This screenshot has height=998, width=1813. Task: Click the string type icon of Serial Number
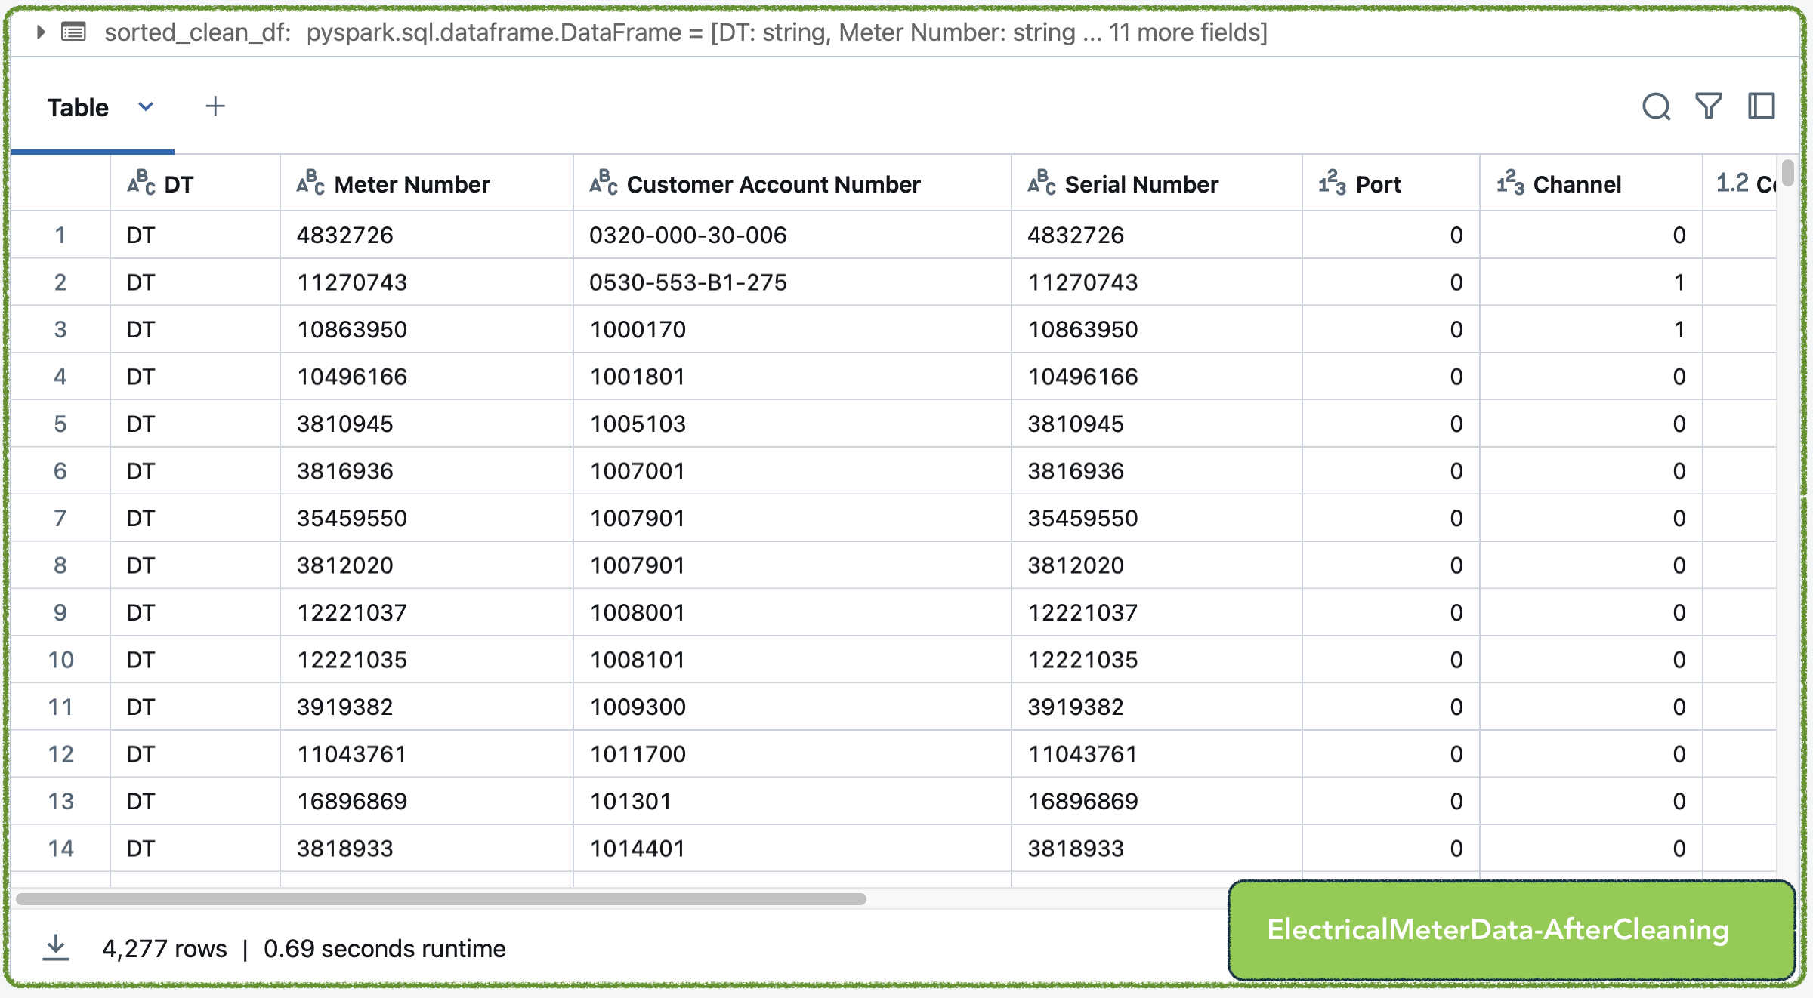click(x=1042, y=183)
